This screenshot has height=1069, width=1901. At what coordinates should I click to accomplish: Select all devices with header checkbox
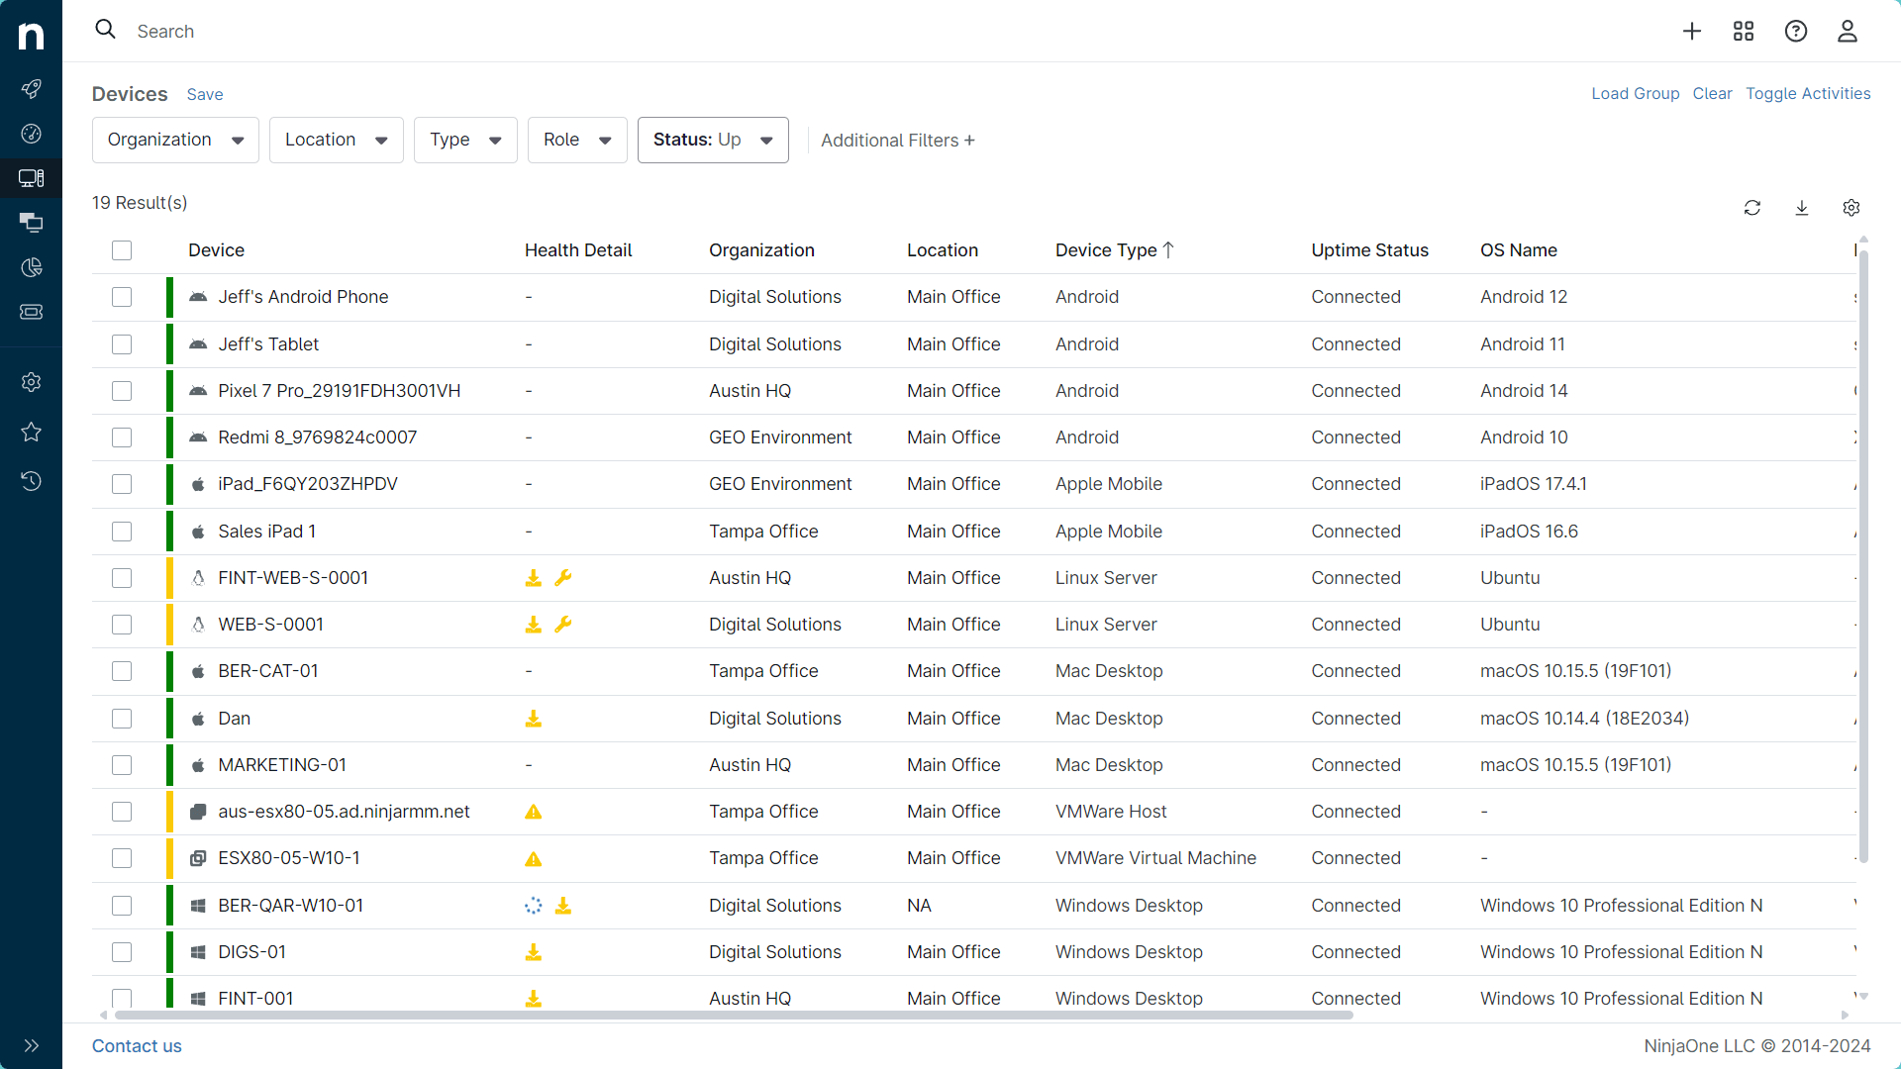[121, 250]
